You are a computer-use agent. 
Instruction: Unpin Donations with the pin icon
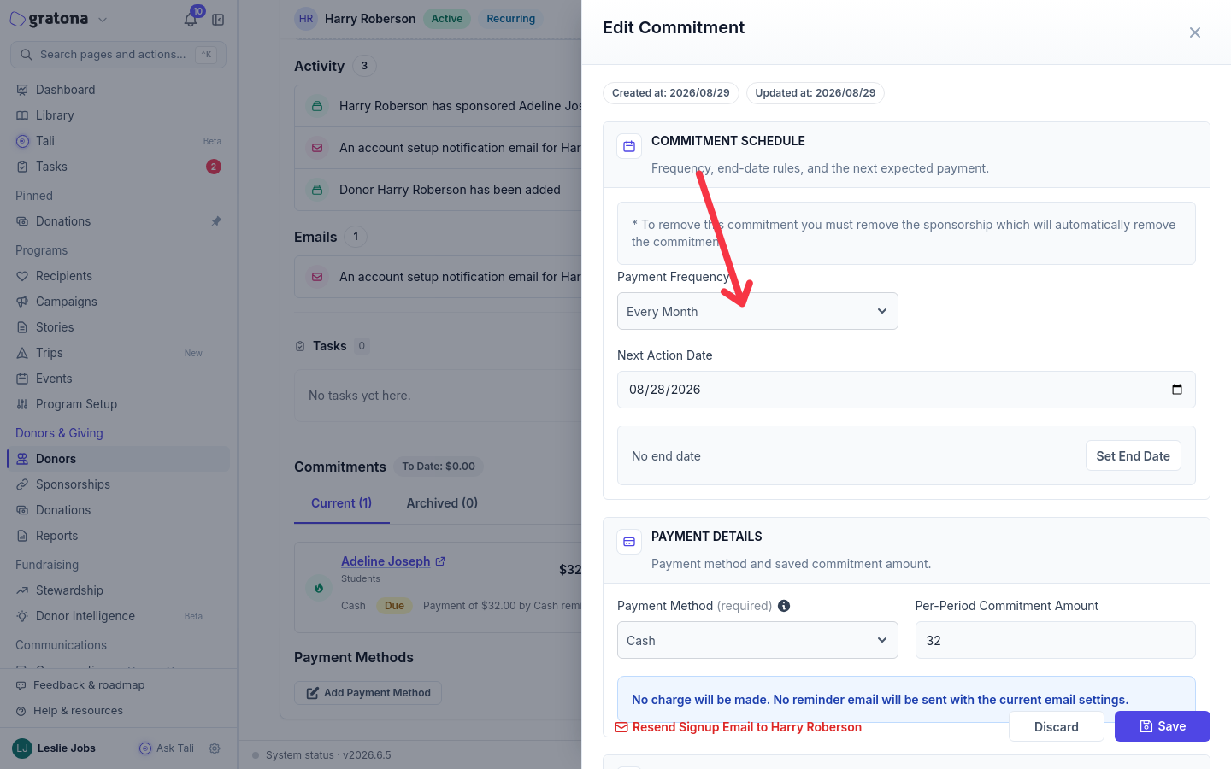pos(216,221)
